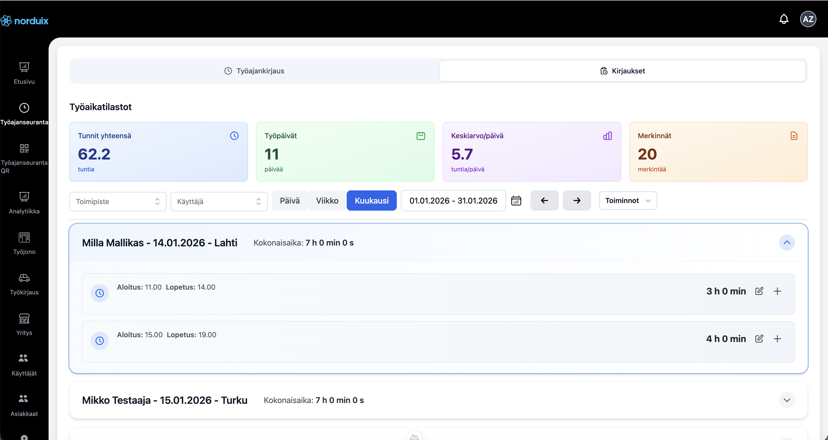828x440 pixels.
Task: Collapse the Milla Mallikas entry
Action: (x=786, y=243)
